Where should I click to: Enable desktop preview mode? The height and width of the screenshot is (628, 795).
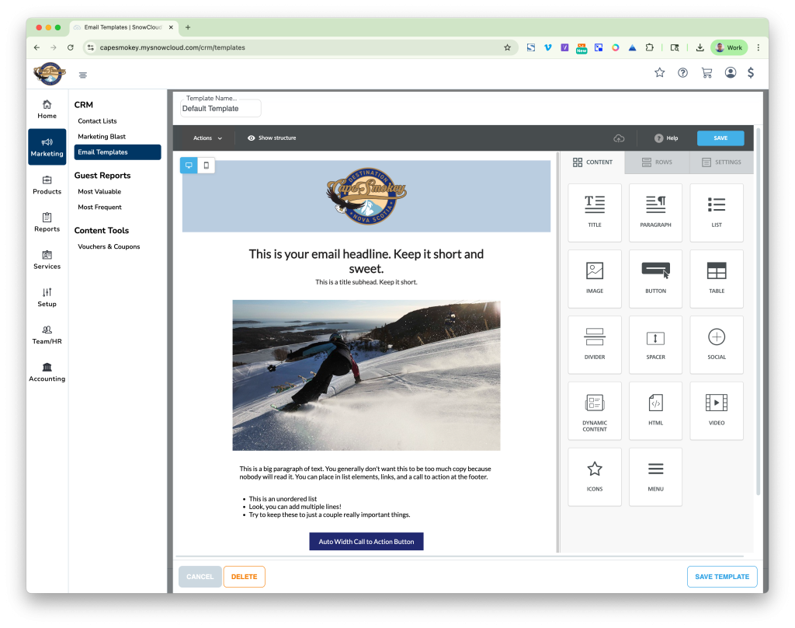[x=187, y=165]
